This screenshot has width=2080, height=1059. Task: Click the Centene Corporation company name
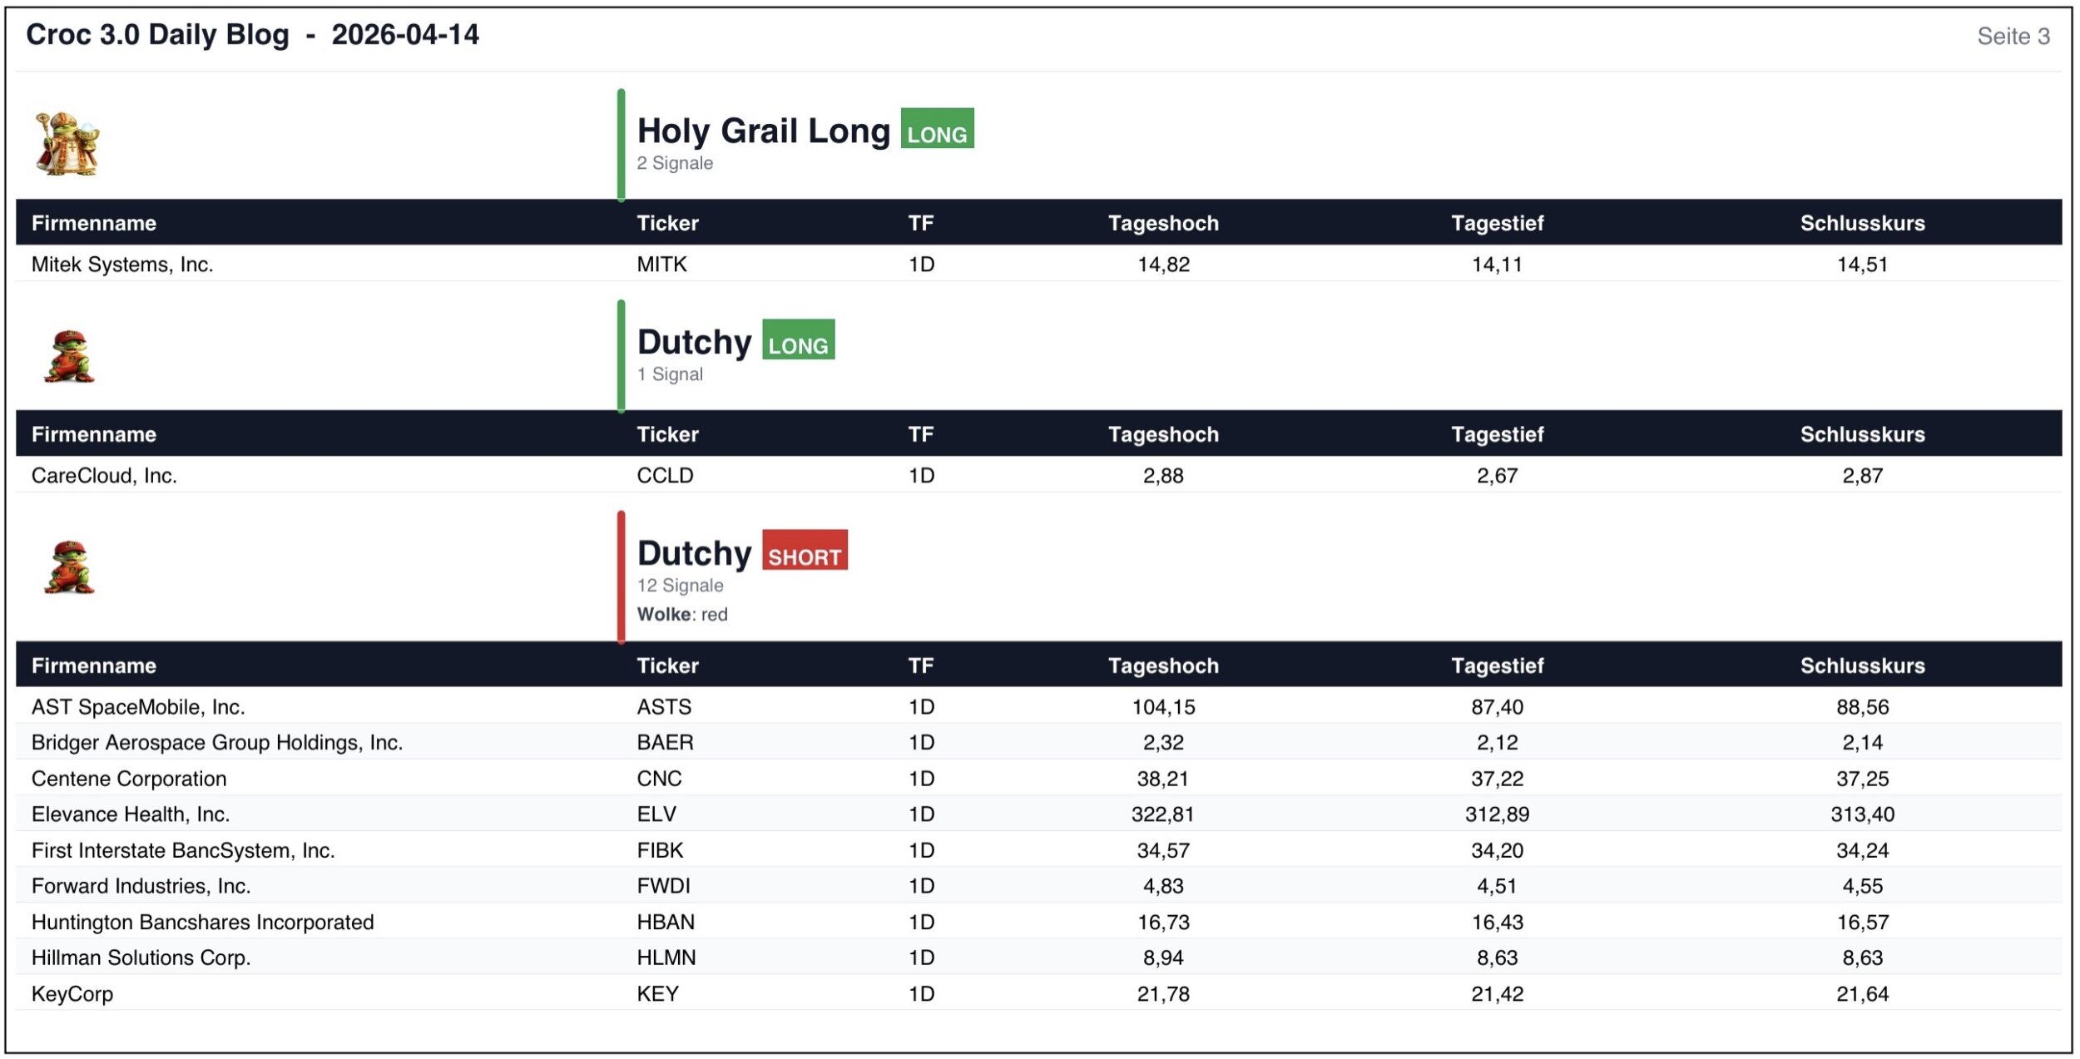129,779
